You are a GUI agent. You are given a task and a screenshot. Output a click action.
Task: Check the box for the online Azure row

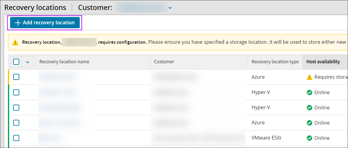(x=16, y=122)
